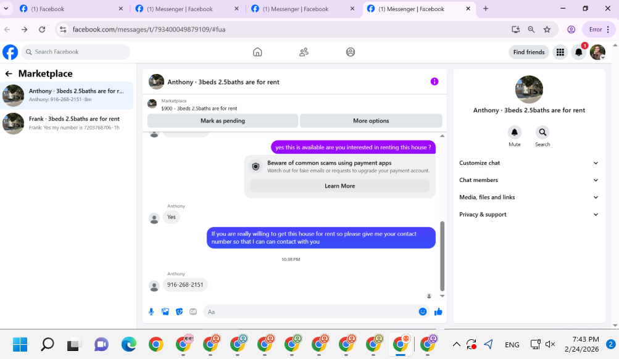Click the Mark as pending button
Viewport: 619px width, 359px height.
coord(223,121)
